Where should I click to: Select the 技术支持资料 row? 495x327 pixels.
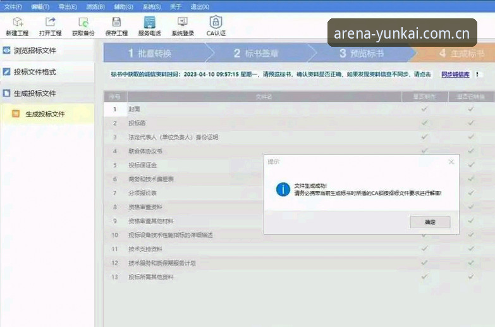point(298,249)
